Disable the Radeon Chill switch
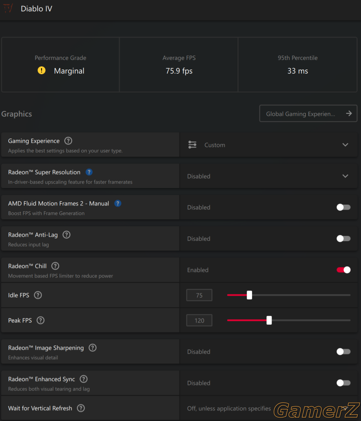 click(343, 270)
